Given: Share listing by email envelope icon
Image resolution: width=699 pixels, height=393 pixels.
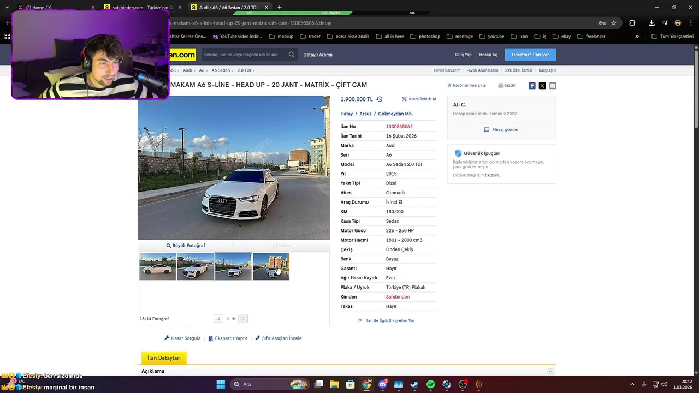Looking at the screenshot, I should point(553,86).
